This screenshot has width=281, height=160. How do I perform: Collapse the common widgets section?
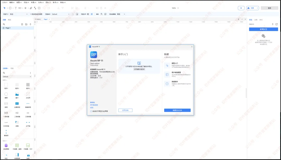pyautogui.click(x=5, y=80)
